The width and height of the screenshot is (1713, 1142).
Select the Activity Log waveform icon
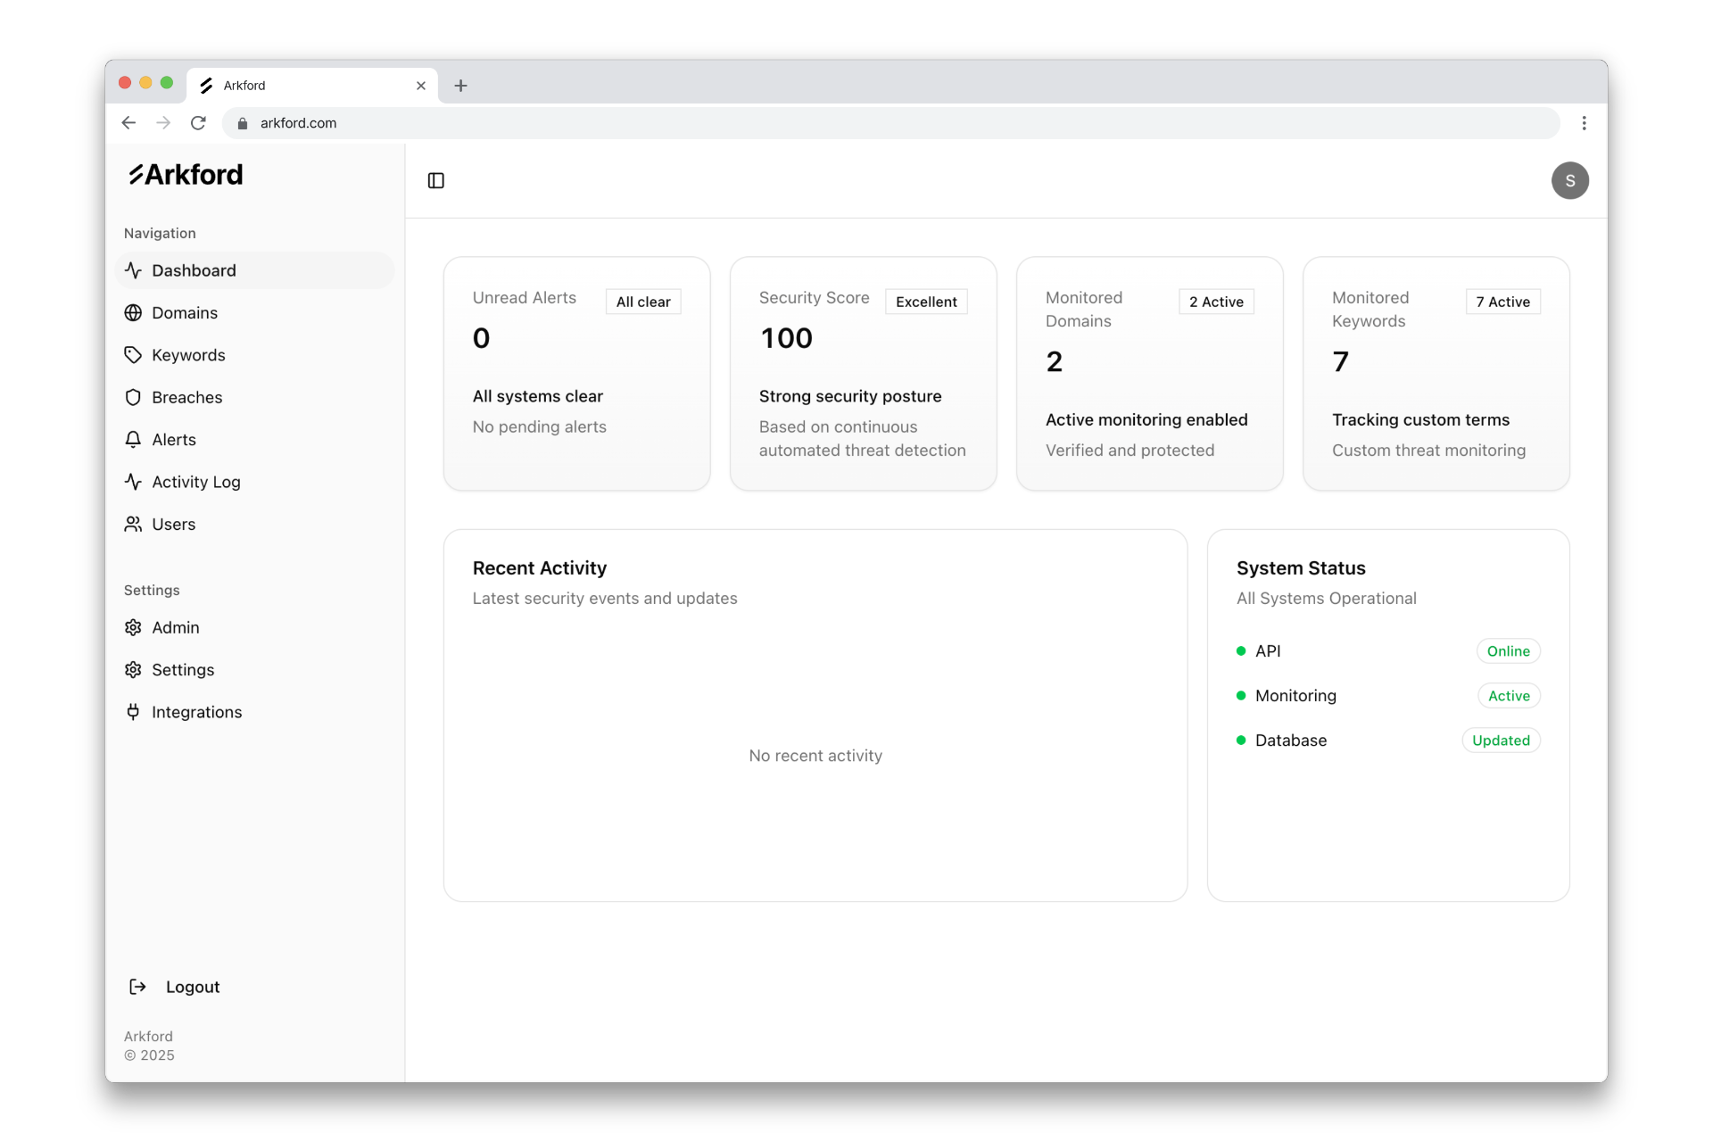point(133,482)
